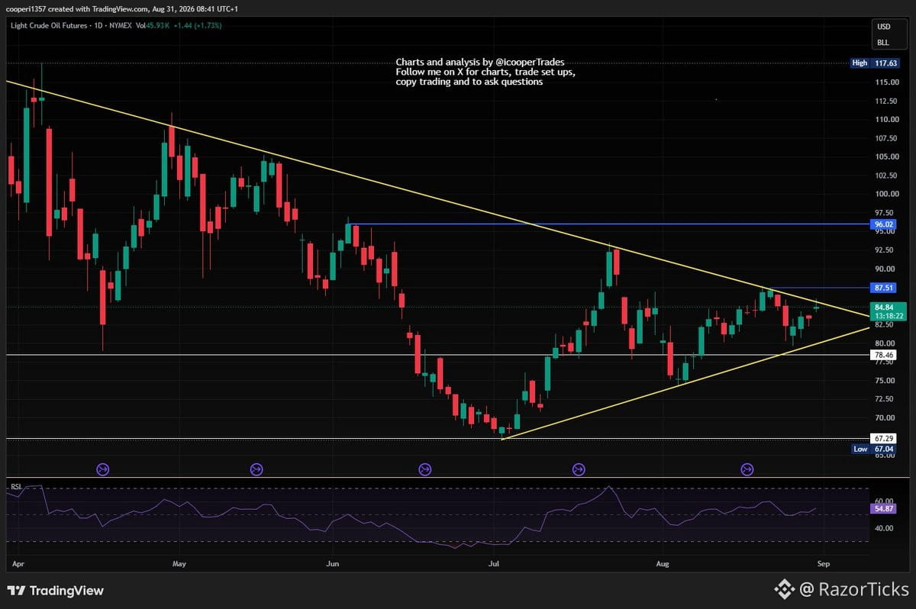This screenshot has height=609, width=916.
Task: Click the mid-August purple event icon
Action: coord(748,469)
